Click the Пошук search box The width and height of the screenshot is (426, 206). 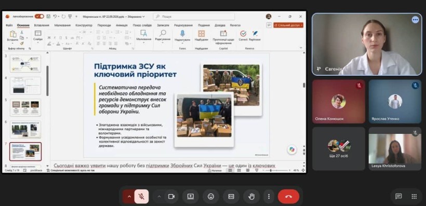point(194,17)
